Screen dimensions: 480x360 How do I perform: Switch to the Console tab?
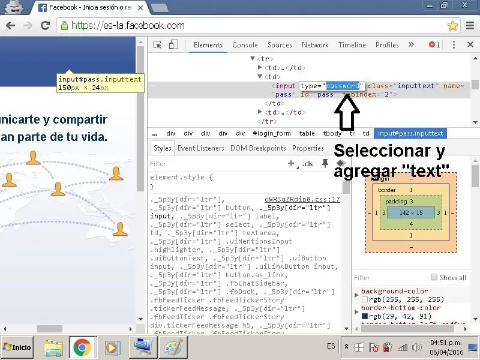point(245,44)
